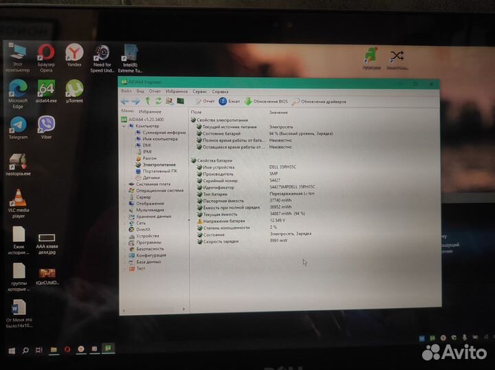Click the users icon in AIDA64 toolbar
The width and height of the screenshot is (495, 370).
[x=169, y=101]
